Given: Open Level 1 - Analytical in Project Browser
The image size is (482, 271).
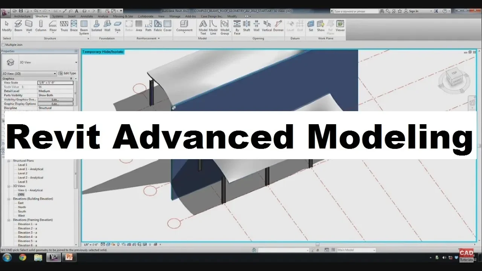Looking at the screenshot, I should (31, 169).
